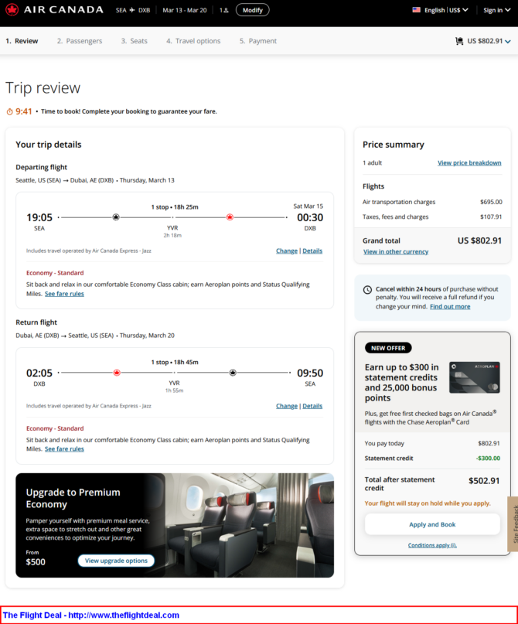This screenshot has height=624, width=518.
Task: Click Find out more about cancellation
Action: (450, 307)
